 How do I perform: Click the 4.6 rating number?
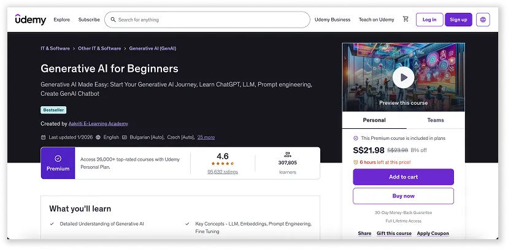coord(223,156)
